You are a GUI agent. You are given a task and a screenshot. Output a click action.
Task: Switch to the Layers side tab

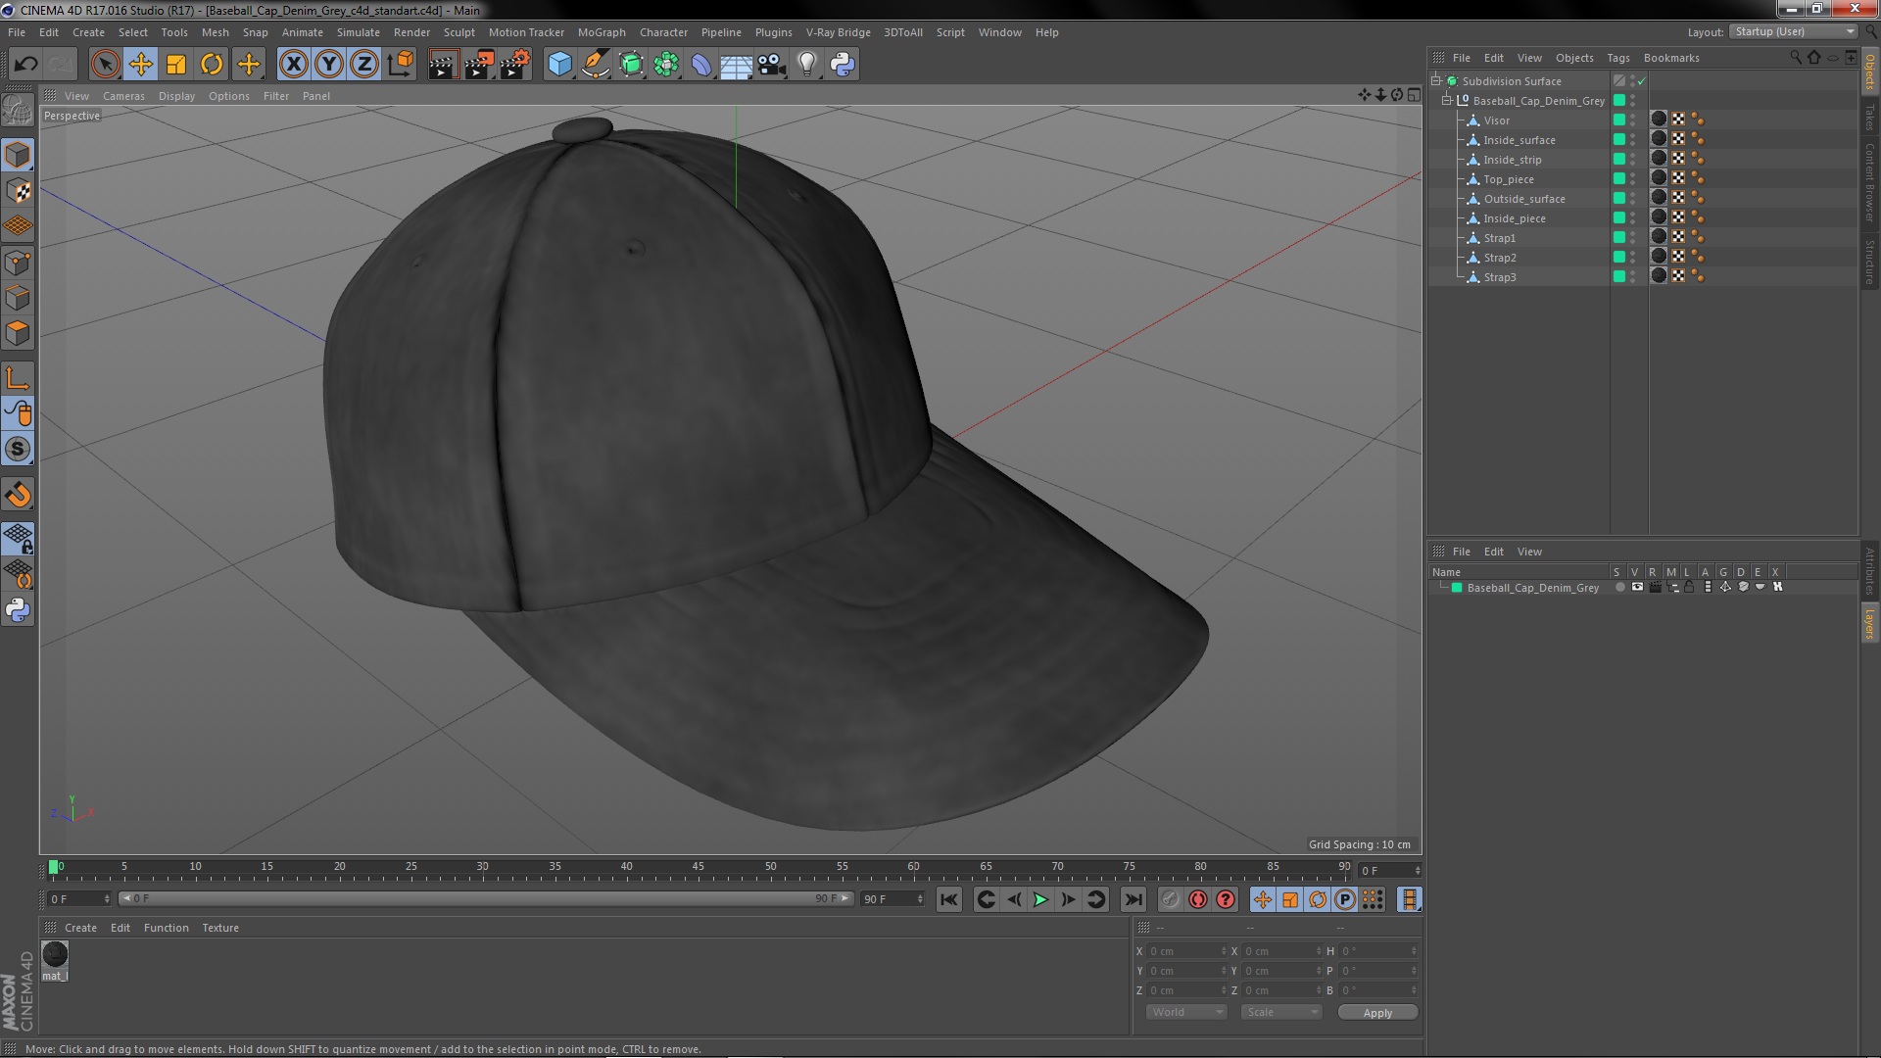point(1869,624)
